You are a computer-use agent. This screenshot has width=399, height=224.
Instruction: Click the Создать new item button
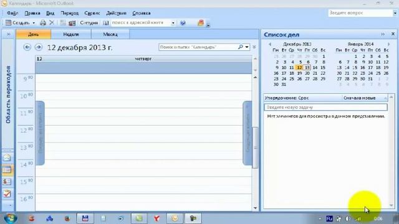click(18, 23)
